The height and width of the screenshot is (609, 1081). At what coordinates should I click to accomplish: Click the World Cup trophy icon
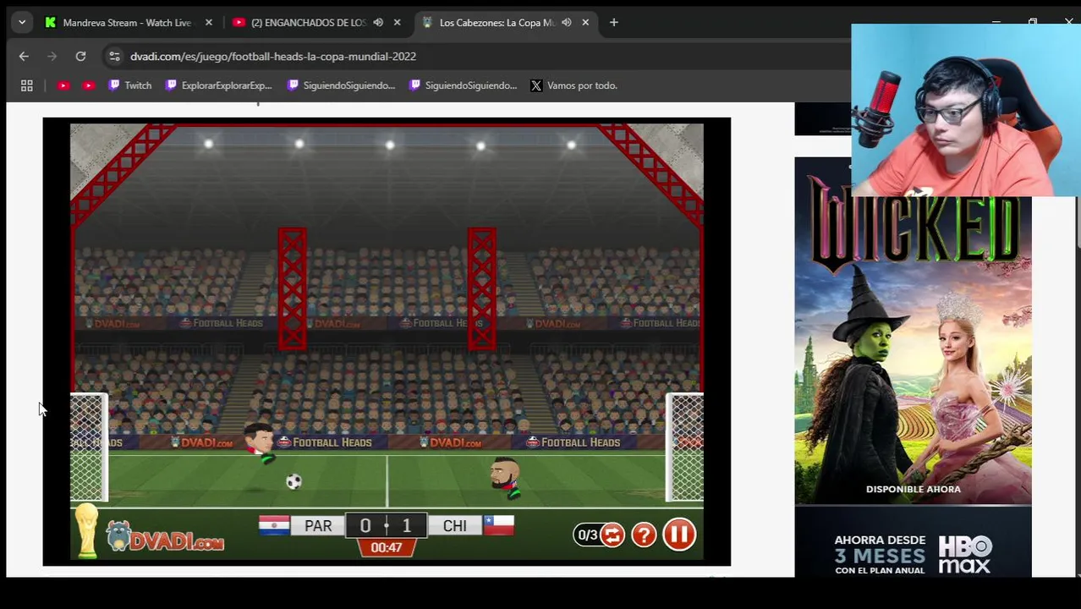click(x=86, y=531)
